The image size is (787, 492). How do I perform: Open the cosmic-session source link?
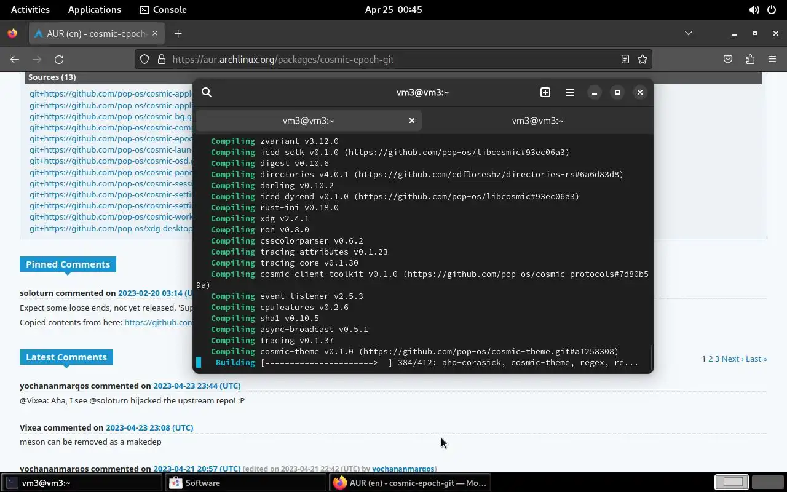(x=111, y=183)
